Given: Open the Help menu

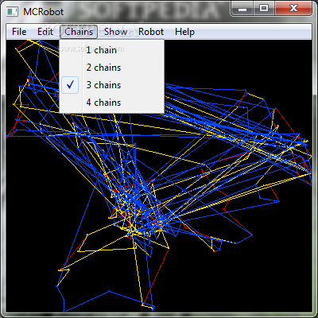Looking at the screenshot, I should [x=184, y=32].
